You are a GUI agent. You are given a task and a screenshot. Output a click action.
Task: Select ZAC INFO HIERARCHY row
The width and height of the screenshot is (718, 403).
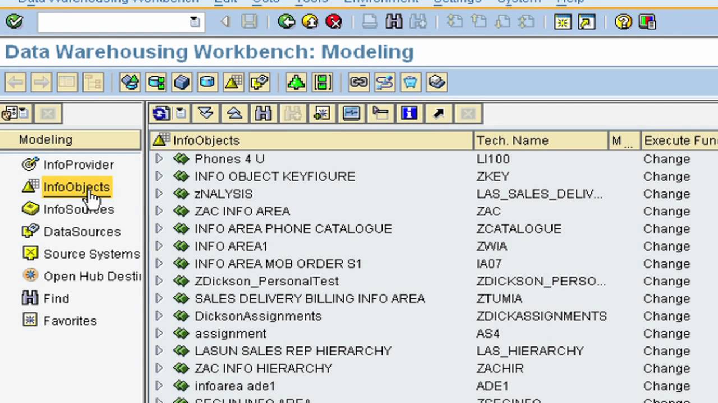point(264,368)
